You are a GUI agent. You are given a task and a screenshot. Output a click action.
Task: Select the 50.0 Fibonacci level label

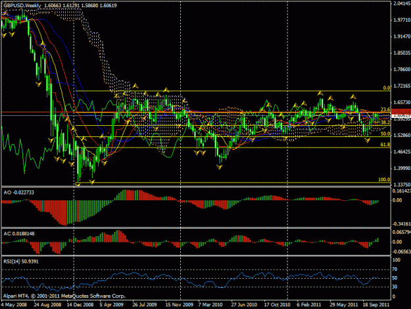click(385, 134)
